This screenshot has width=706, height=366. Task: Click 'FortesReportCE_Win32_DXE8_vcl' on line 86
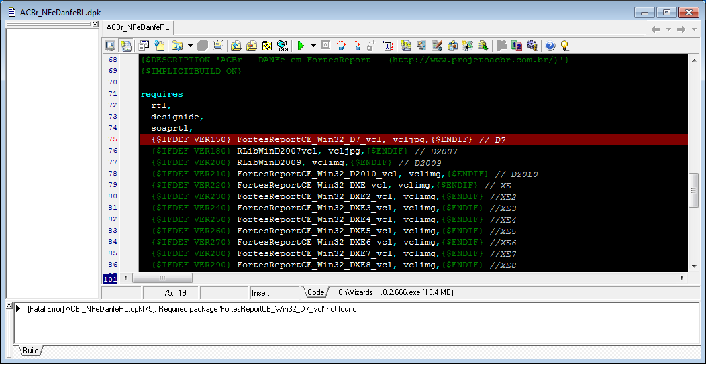tap(314, 265)
